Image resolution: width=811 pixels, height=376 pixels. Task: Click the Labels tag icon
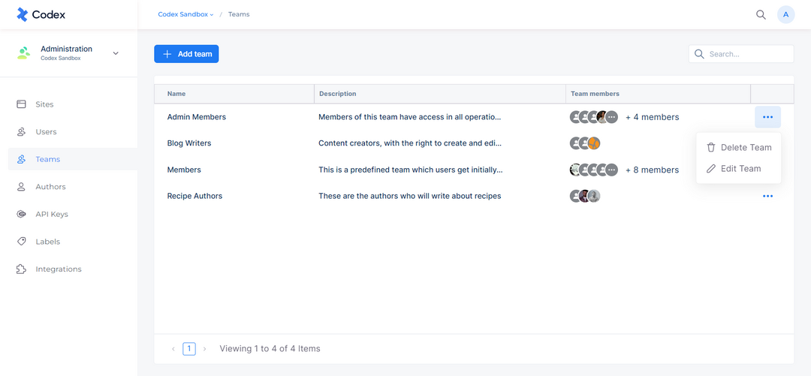[21, 242]
